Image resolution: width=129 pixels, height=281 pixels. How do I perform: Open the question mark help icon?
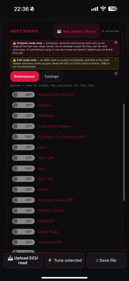pos(116,74)
